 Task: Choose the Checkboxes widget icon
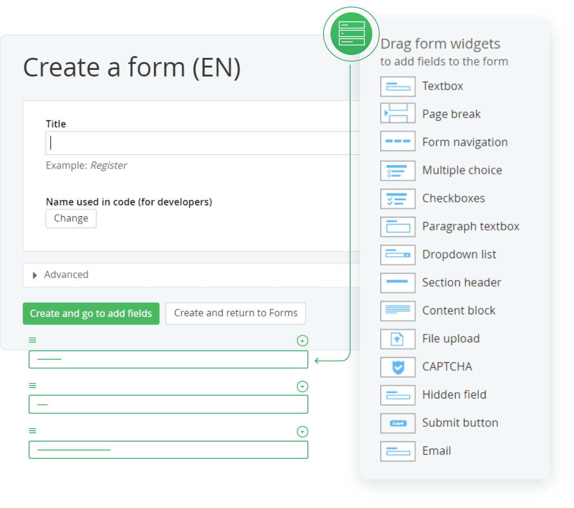(398, 199)
